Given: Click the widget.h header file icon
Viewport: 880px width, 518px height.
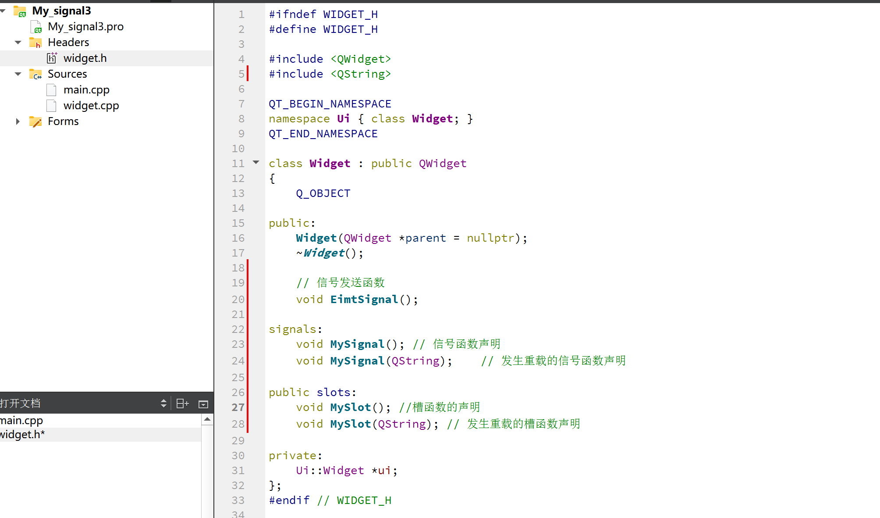Looking at the screenshot, I should tap(52, 58).
